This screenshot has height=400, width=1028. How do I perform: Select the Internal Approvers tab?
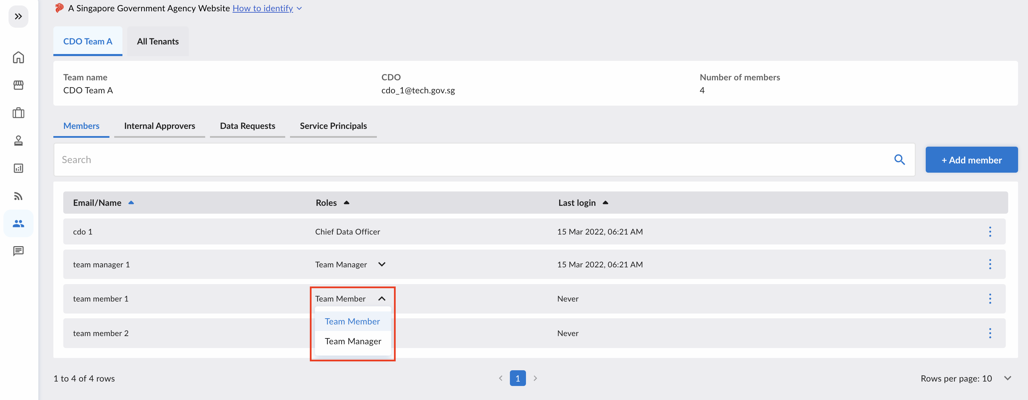(160, 126)
